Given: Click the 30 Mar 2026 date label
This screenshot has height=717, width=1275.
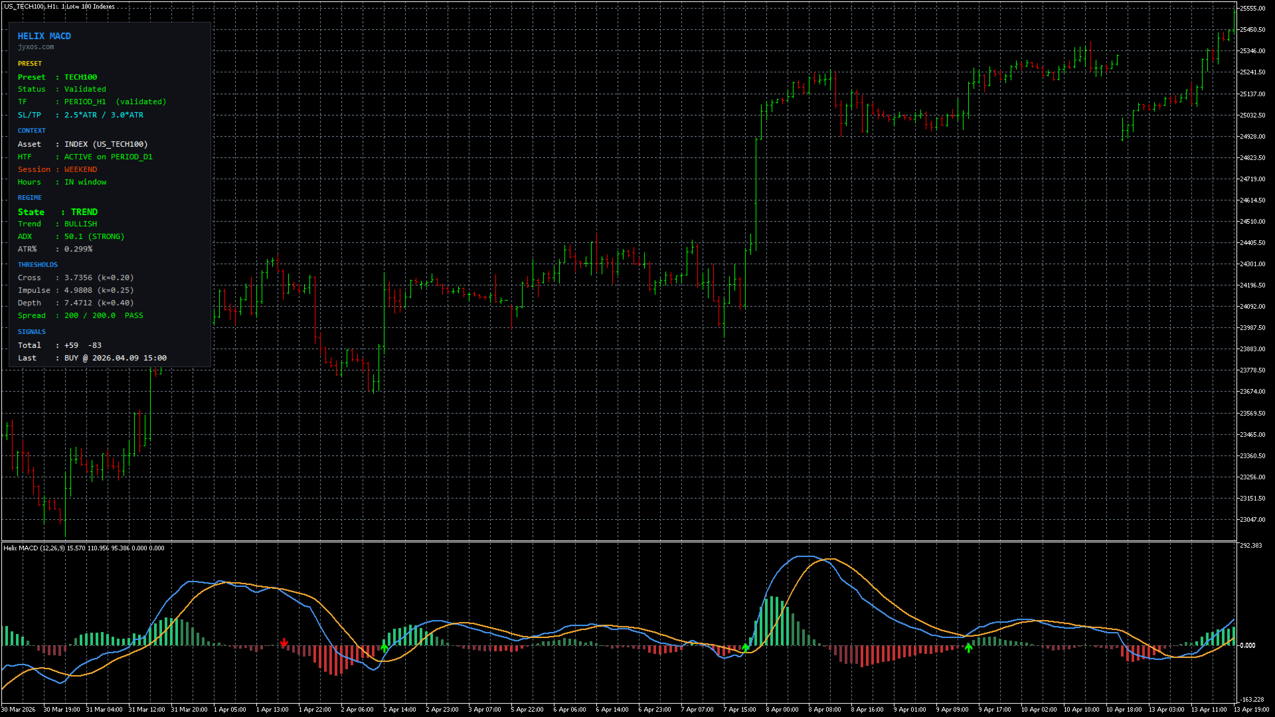Looking at the screenshot, I should 19,710.
